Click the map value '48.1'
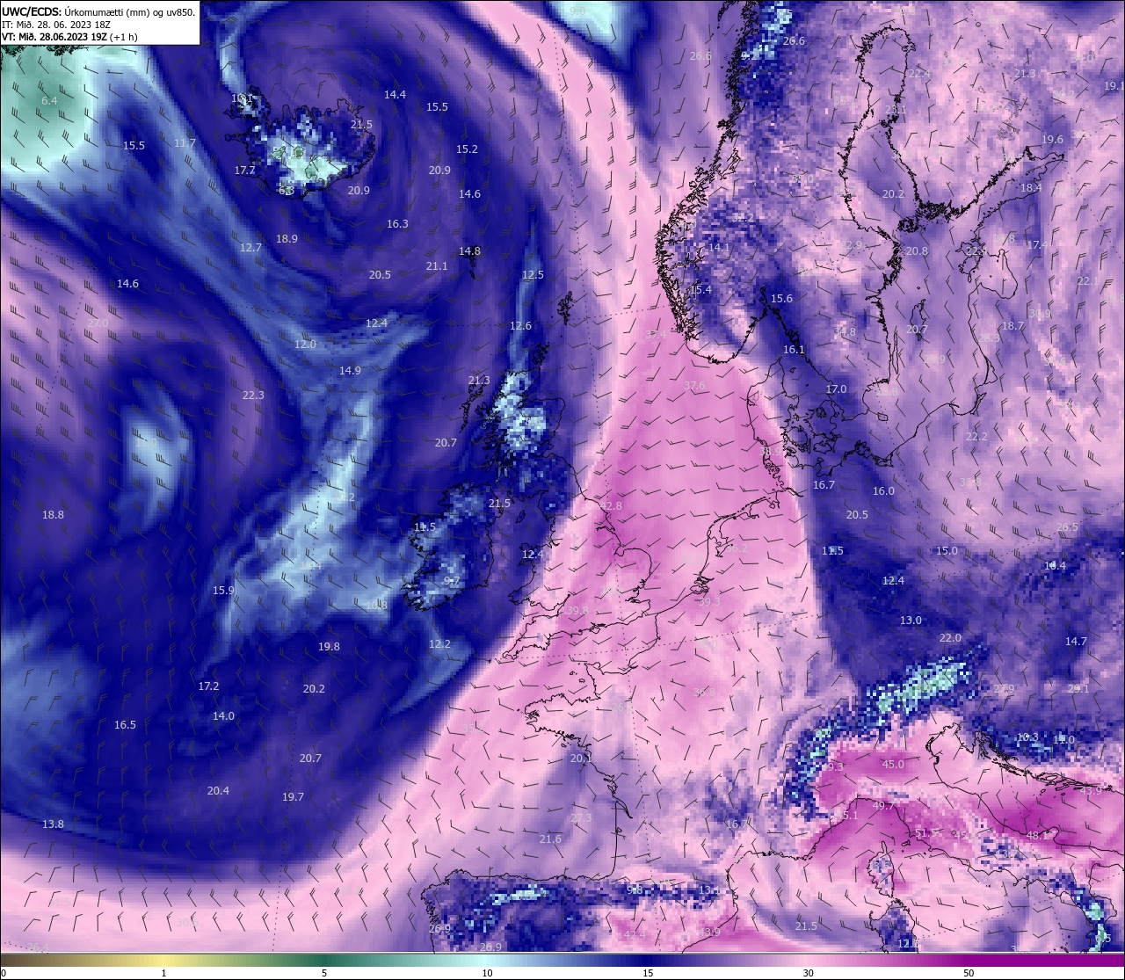 pos(1037,836)
